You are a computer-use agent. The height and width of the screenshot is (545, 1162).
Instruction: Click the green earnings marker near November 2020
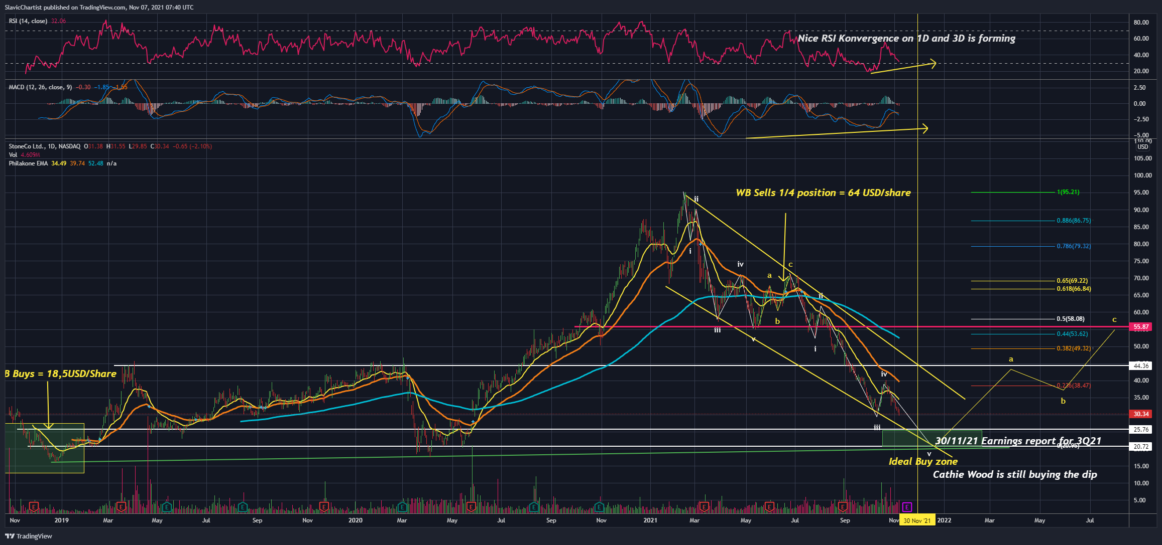599,507
